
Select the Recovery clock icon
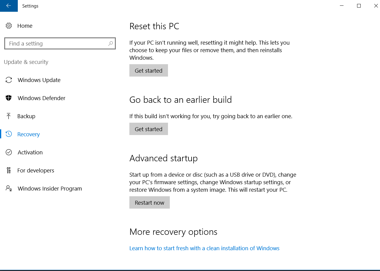pyautogui.click(x=9, y=134)
